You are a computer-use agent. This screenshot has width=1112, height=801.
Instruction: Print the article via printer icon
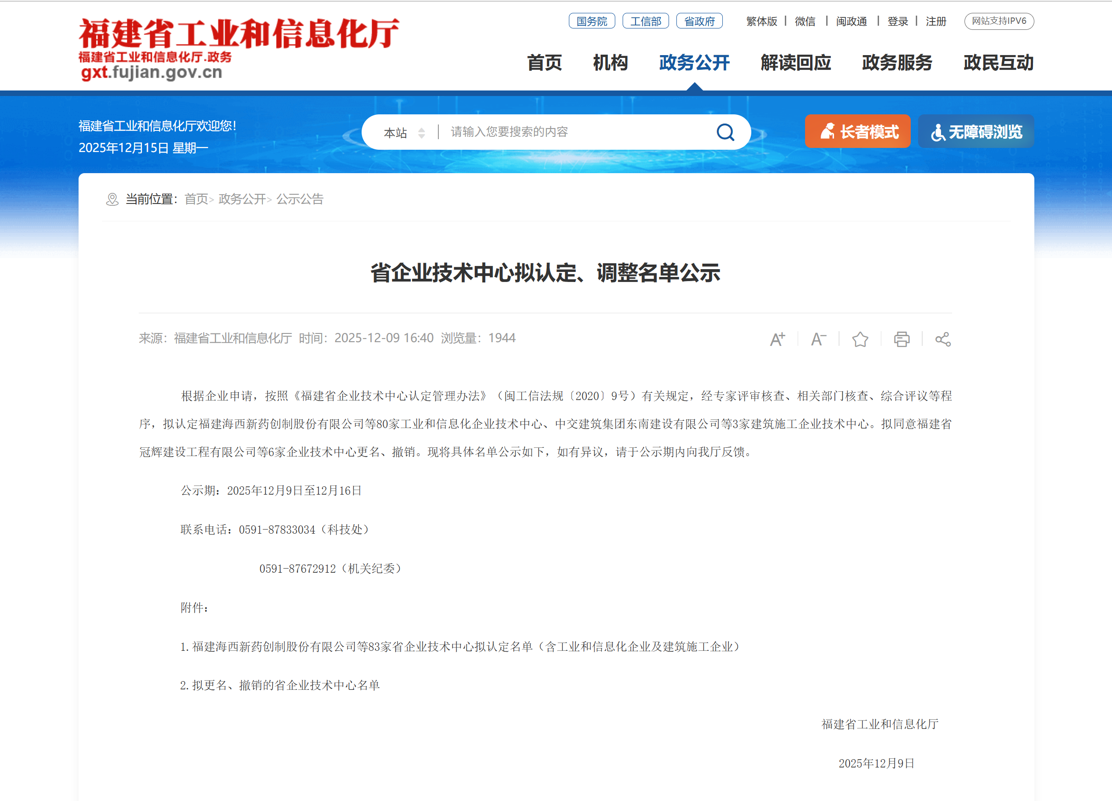901,339
